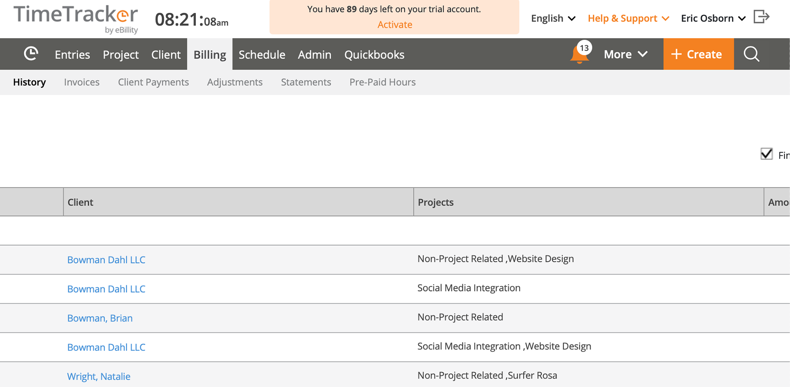Go to Pre-Paid Hours tab

382,82
